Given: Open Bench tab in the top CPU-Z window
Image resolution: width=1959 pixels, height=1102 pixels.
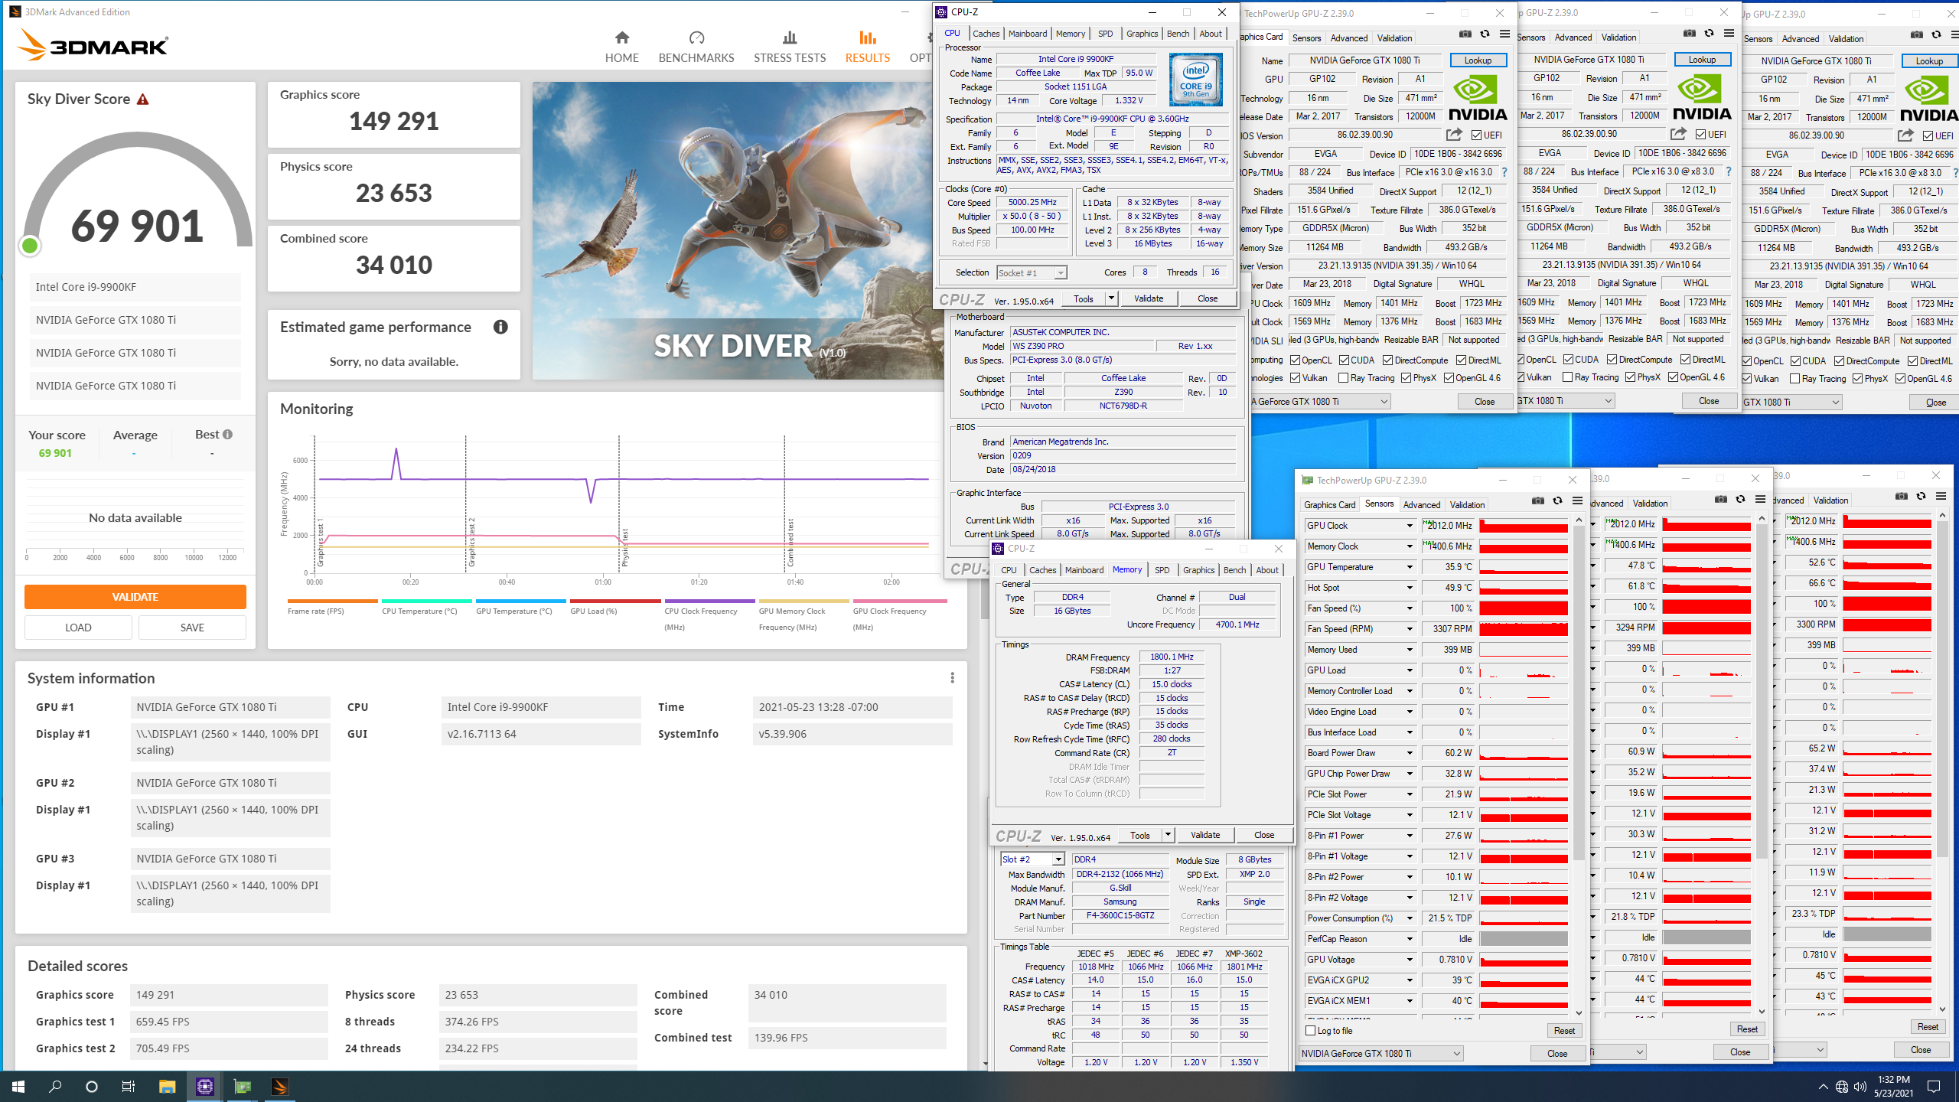Looking at the screenshot, I should point(1178,34).
